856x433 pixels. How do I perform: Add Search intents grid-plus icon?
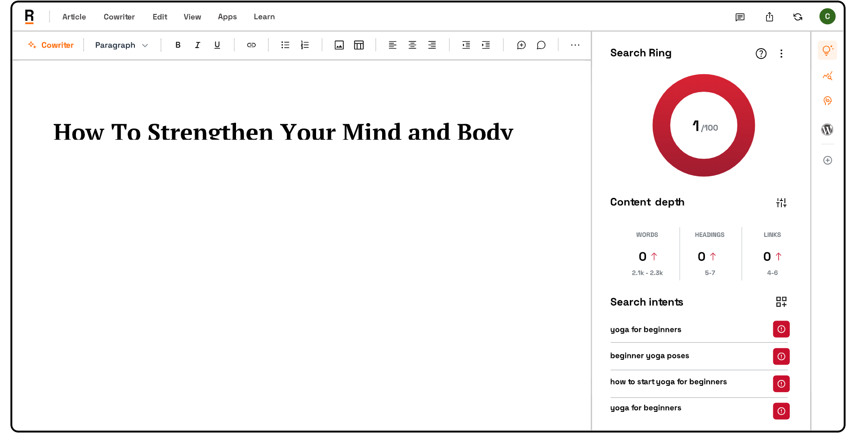(x=781, y=302)
